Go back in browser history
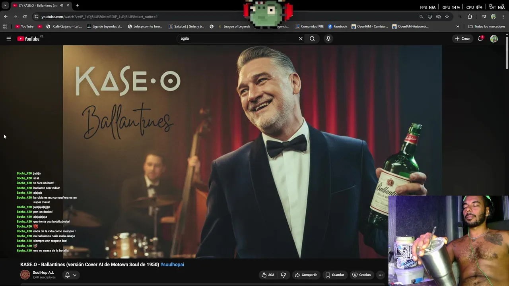 click(x=6, y=17)
